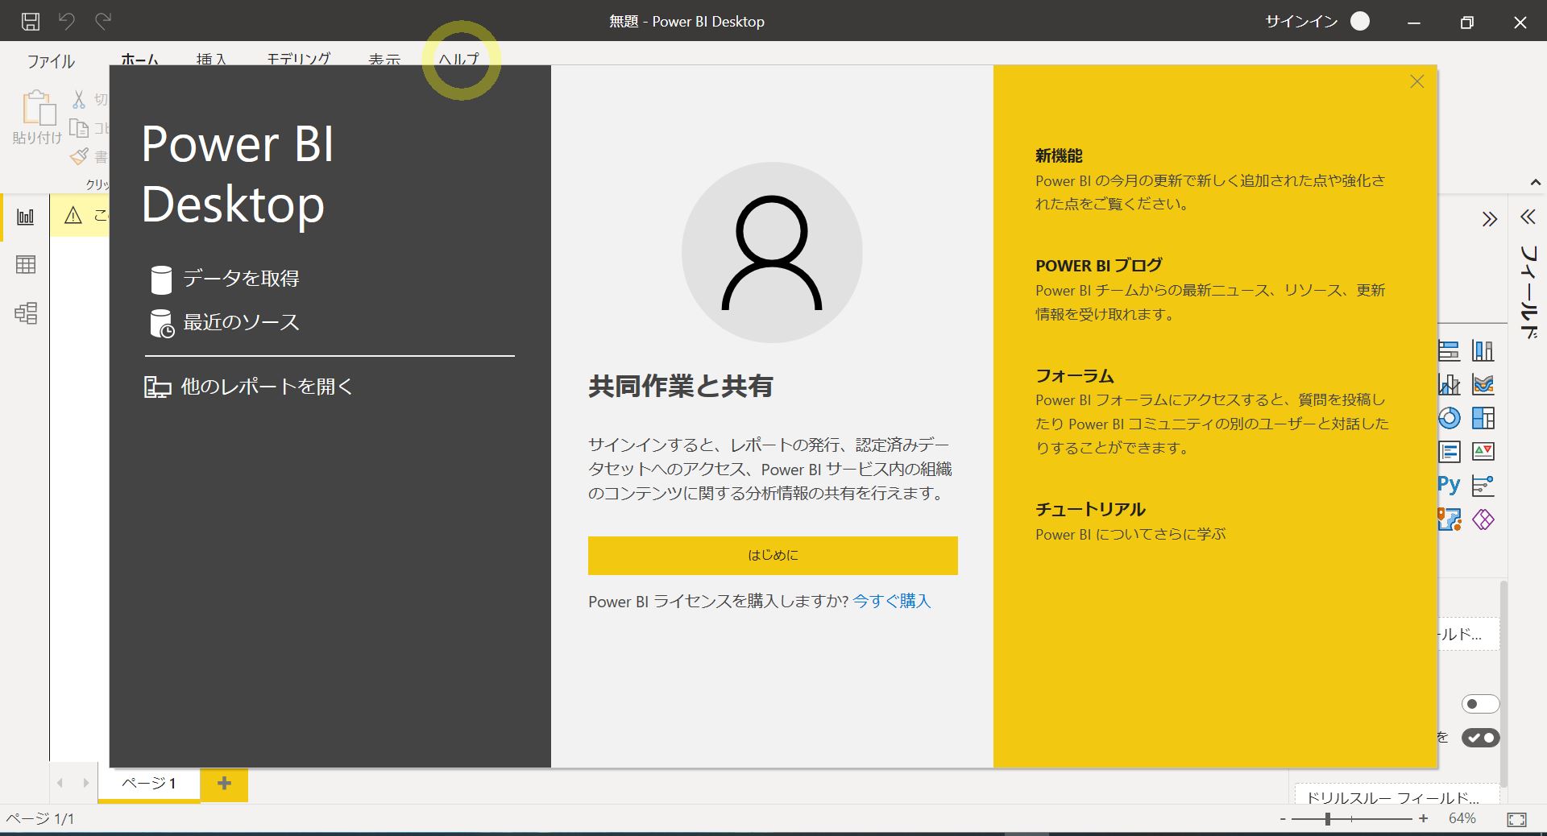The width and height of the screenshot is (1547, 836).
Task: Click 最近のソース on splash screen
Action: pos(241,322)
